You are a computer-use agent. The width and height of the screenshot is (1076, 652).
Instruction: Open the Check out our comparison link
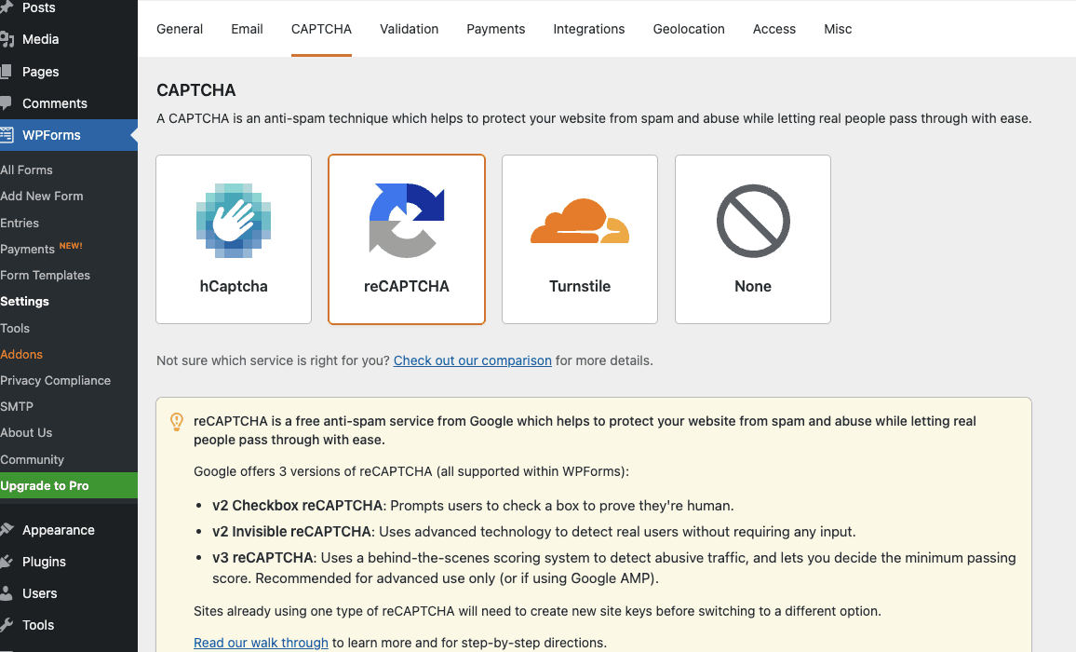tap(472, 360)
